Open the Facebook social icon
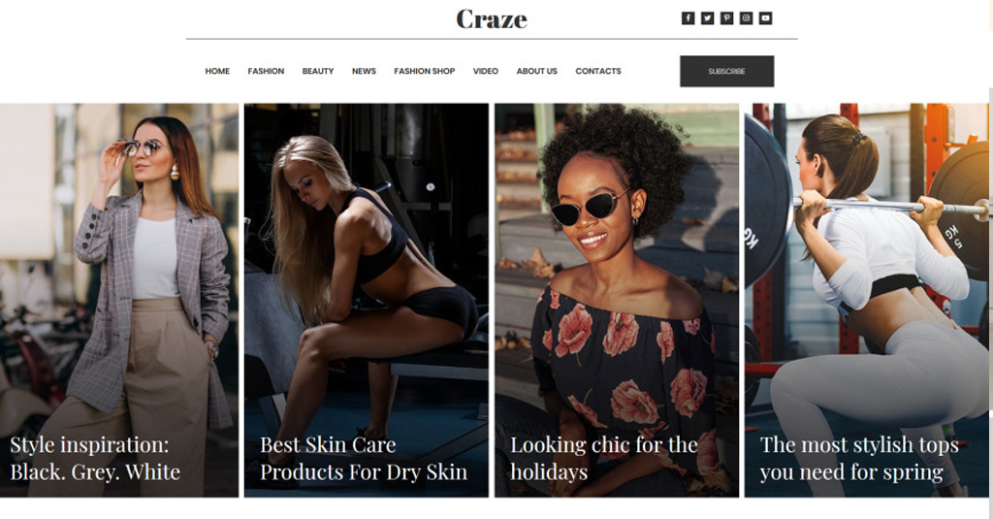Screen dimensions: 993x519 click(x=688, y=18)
